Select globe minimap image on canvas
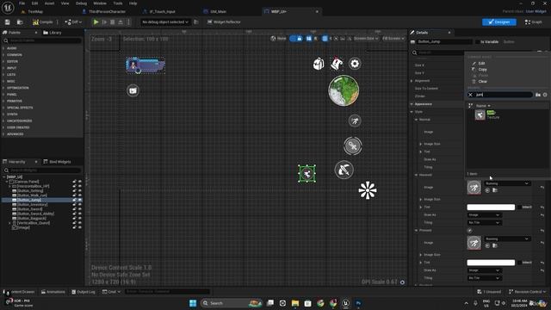 (344, 90)
